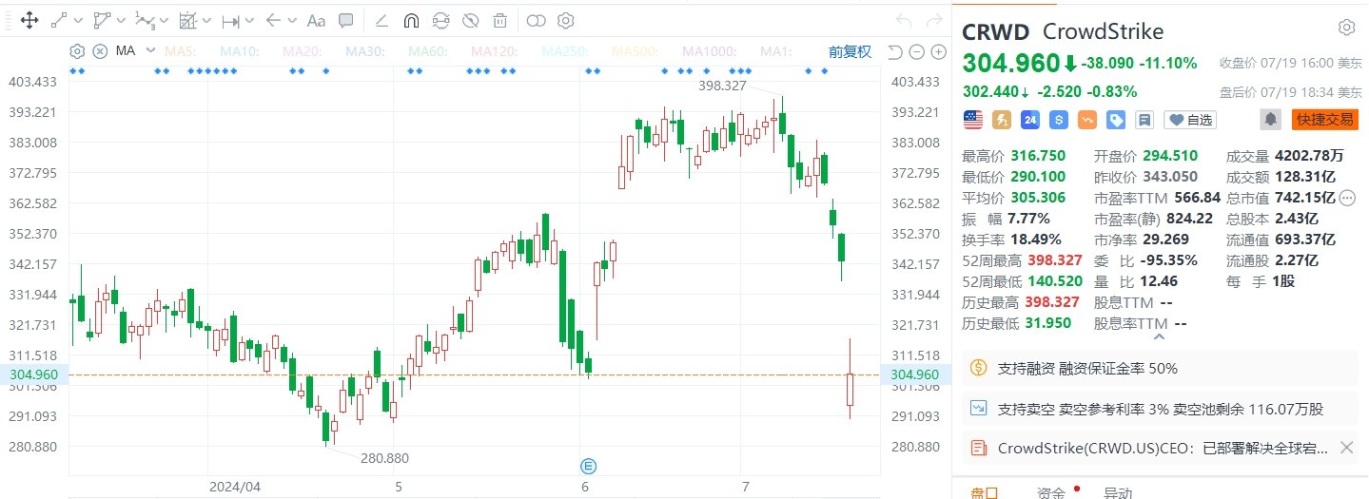The image size is (1369, 499).
Task: Reset chart zoom with the reset arrow
Action: (x=894, y=51)
